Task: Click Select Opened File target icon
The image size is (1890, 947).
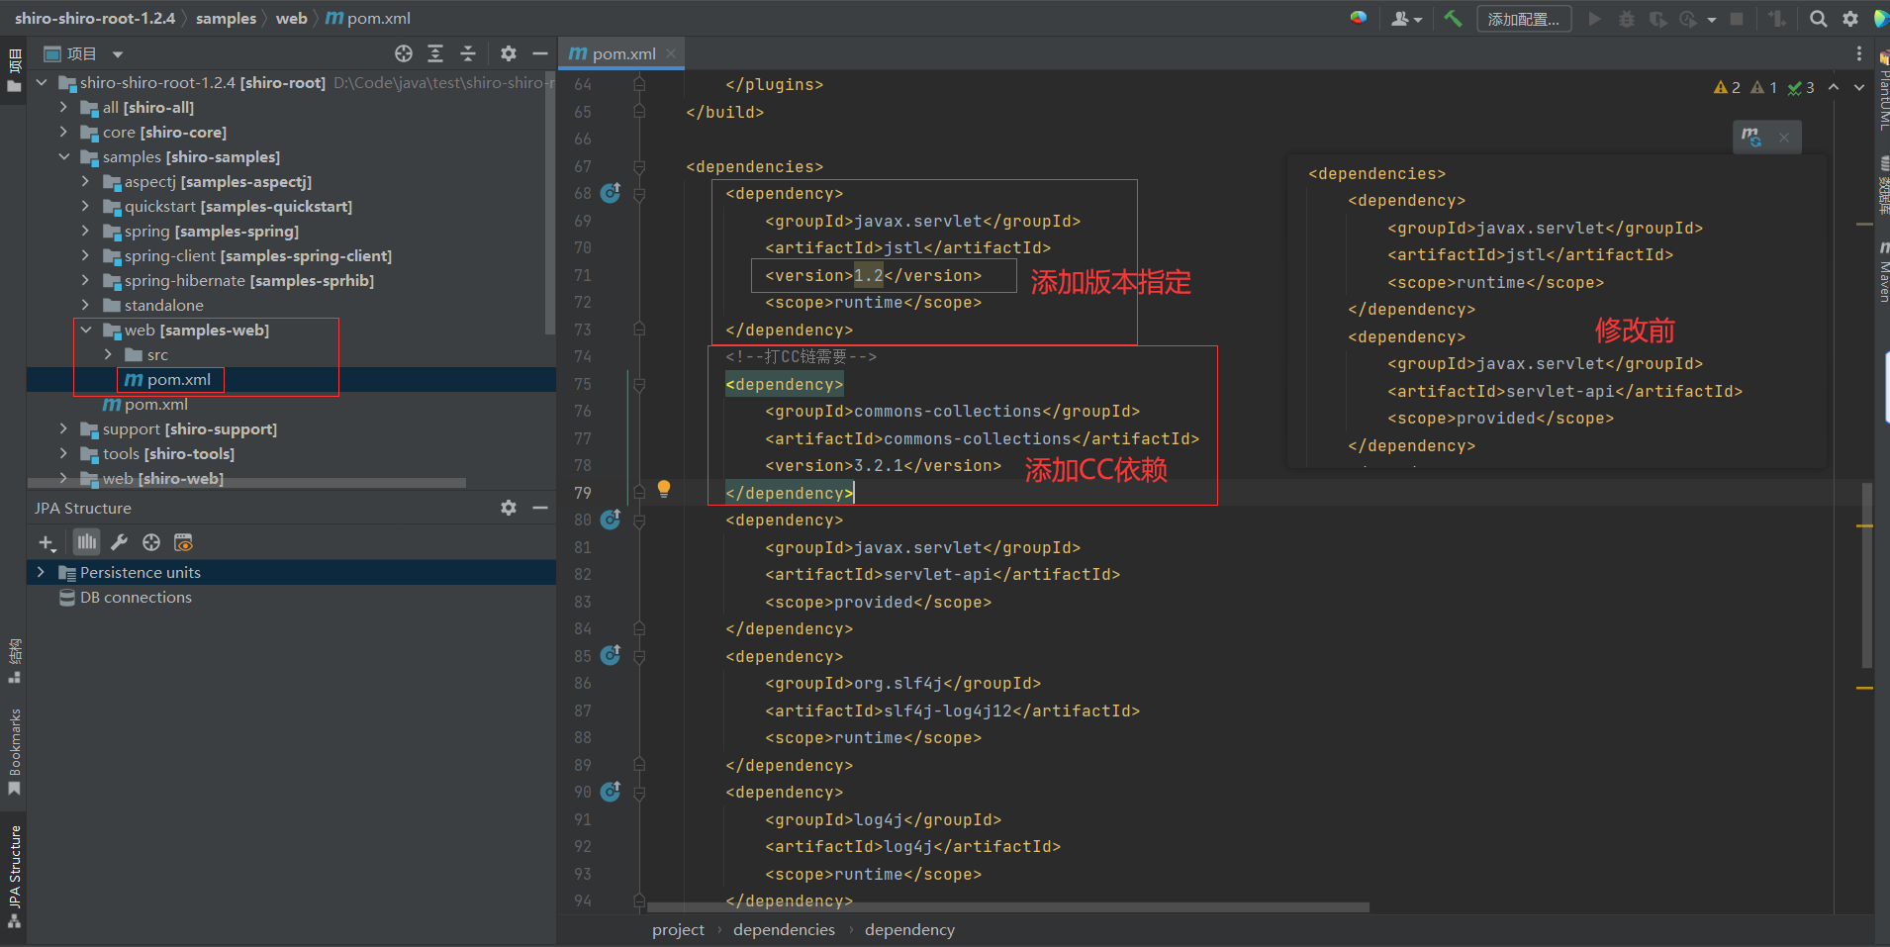Action: pyautogui.click(x=403, y=53)
